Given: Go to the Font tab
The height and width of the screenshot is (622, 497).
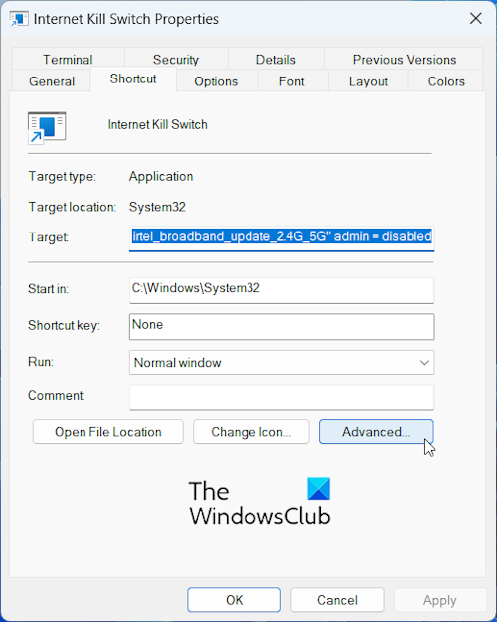Looking at the screenshot, I should click(x=292, y=81).
